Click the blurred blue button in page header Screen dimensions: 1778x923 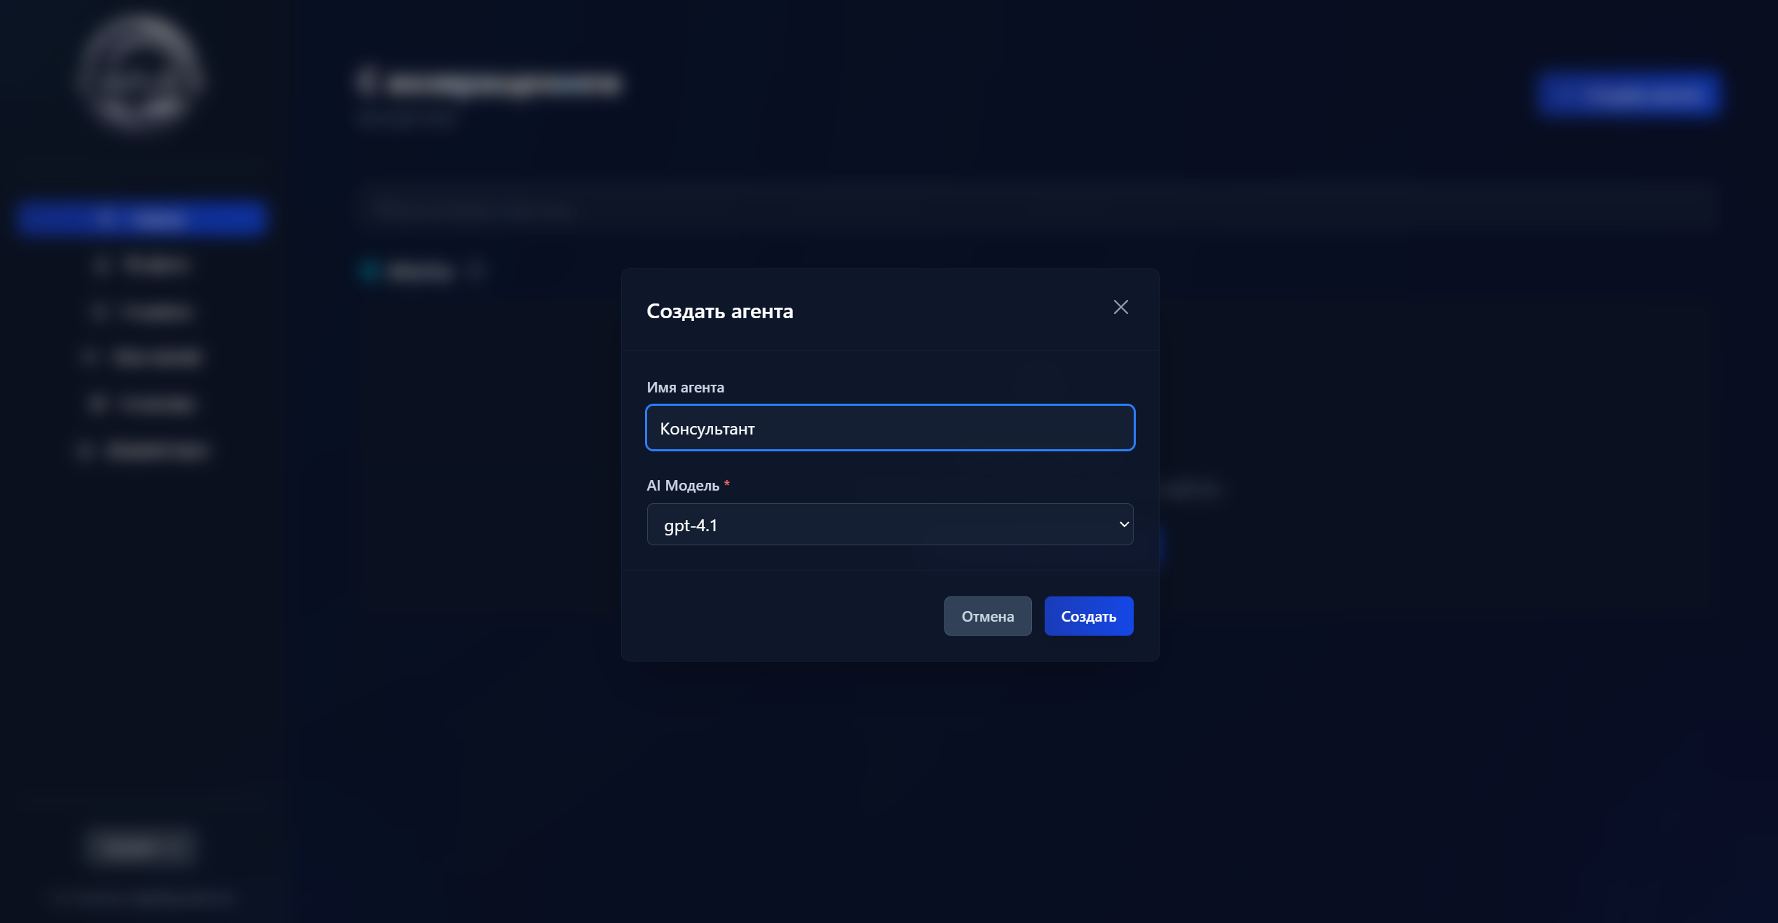click(x=1628, y=94)
